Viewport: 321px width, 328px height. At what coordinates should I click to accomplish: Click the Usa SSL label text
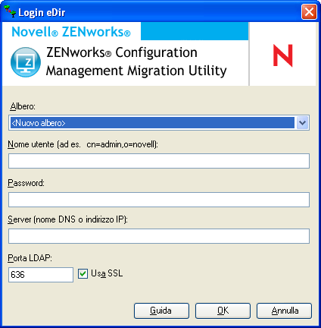tap(107, 273)
